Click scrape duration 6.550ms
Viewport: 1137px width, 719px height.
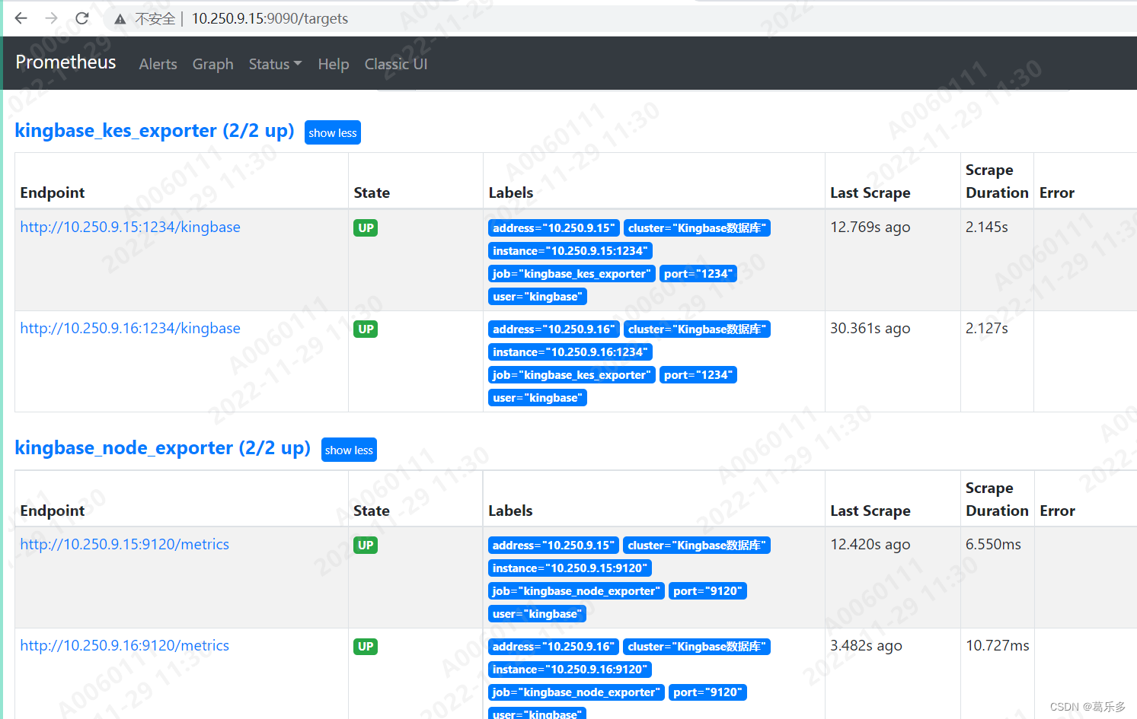pos(994,544)
